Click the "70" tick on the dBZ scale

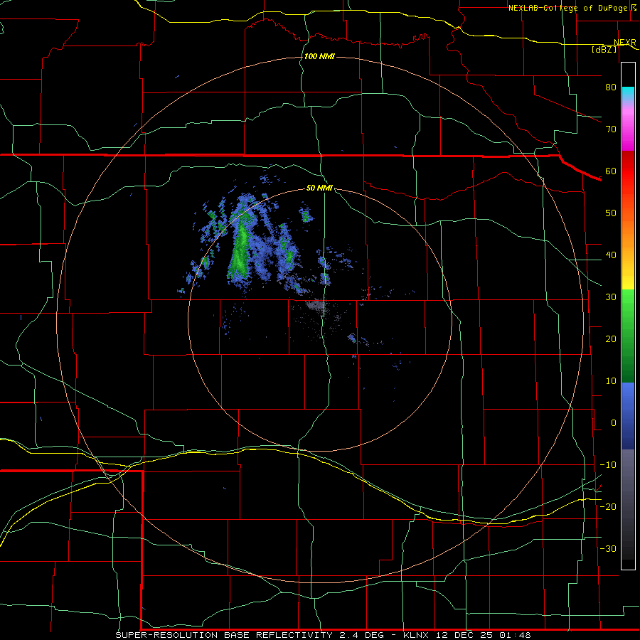611,129
